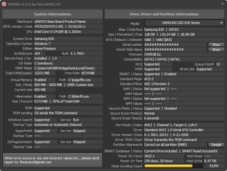Screen dimensions: 227x171
Task: Show the hidden Serial number
Action: coord(216,45)
